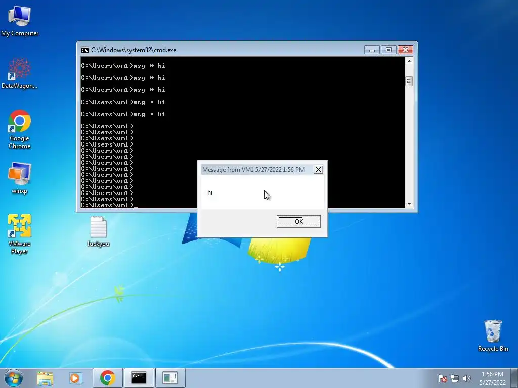518x388 pixels.
Task: Switch to Chrome in the taskbar
Action: (108, 378)
